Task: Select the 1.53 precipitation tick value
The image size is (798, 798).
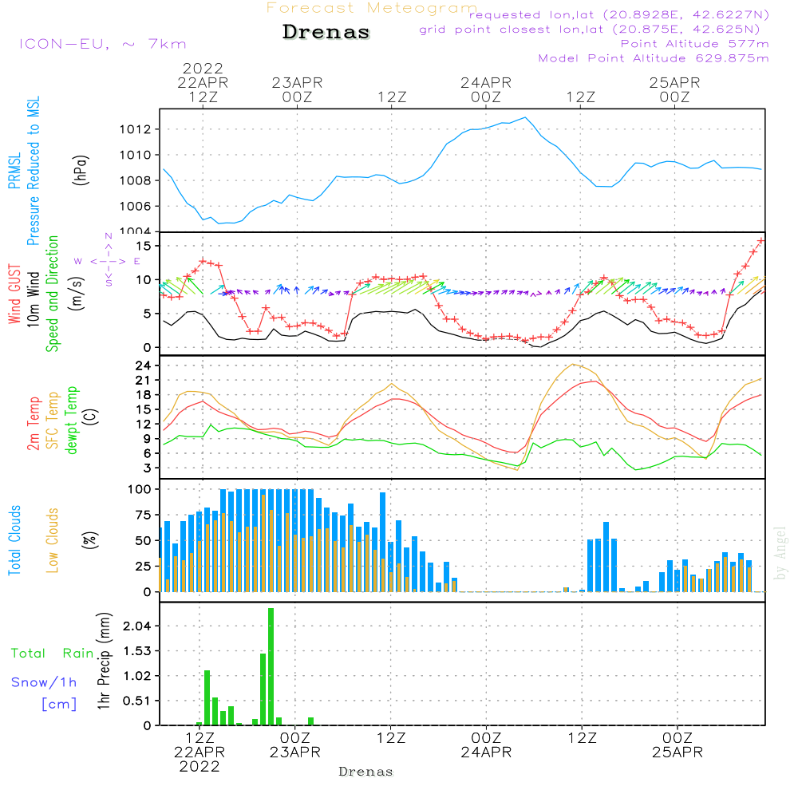Action: pos(137,651)
